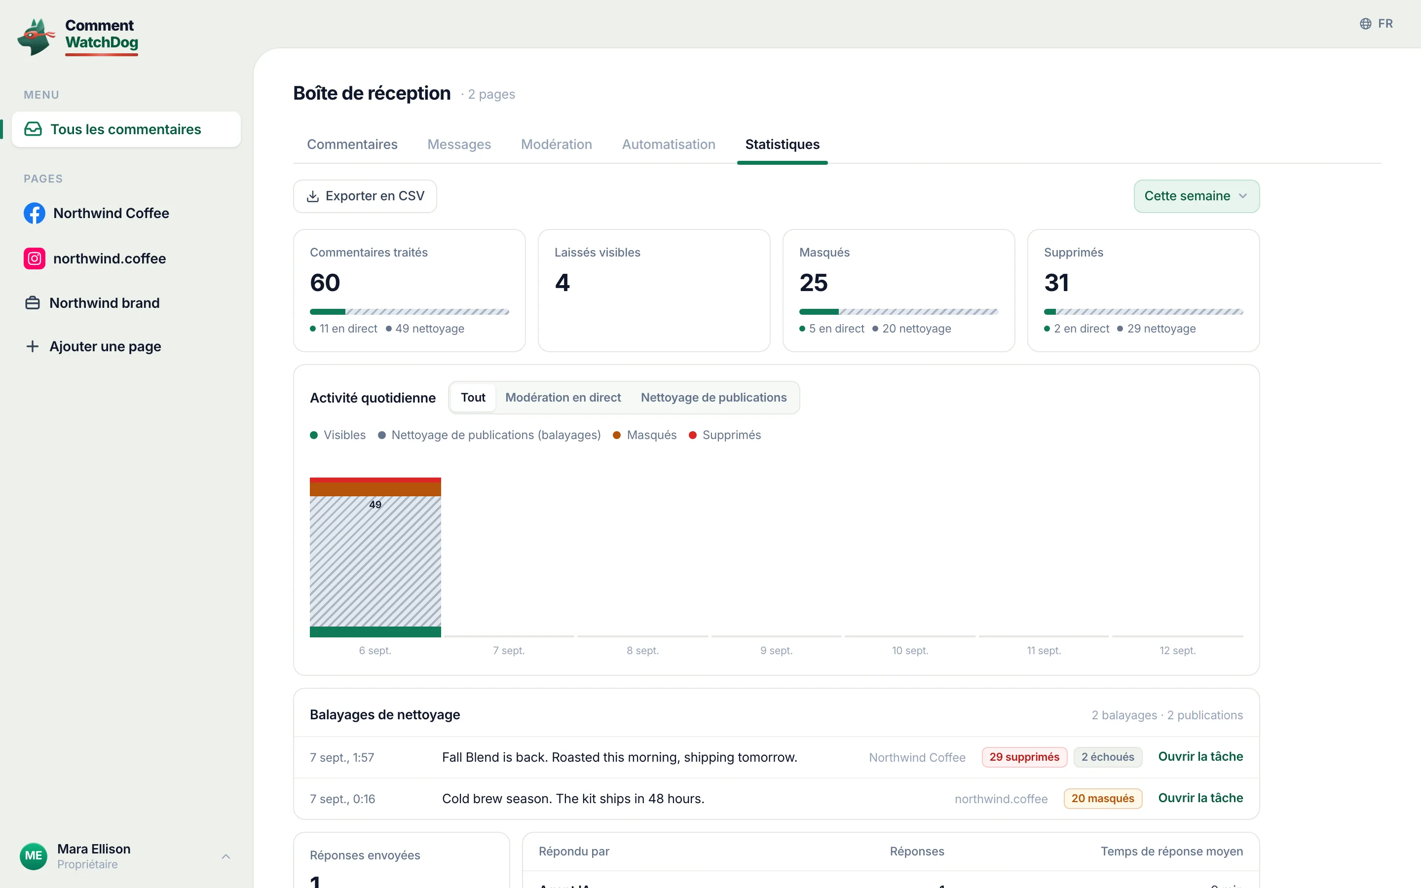This screenshot has width=1421, height=888.
Task: Click the Fall Blend publication text
Action: click(620, 758)
